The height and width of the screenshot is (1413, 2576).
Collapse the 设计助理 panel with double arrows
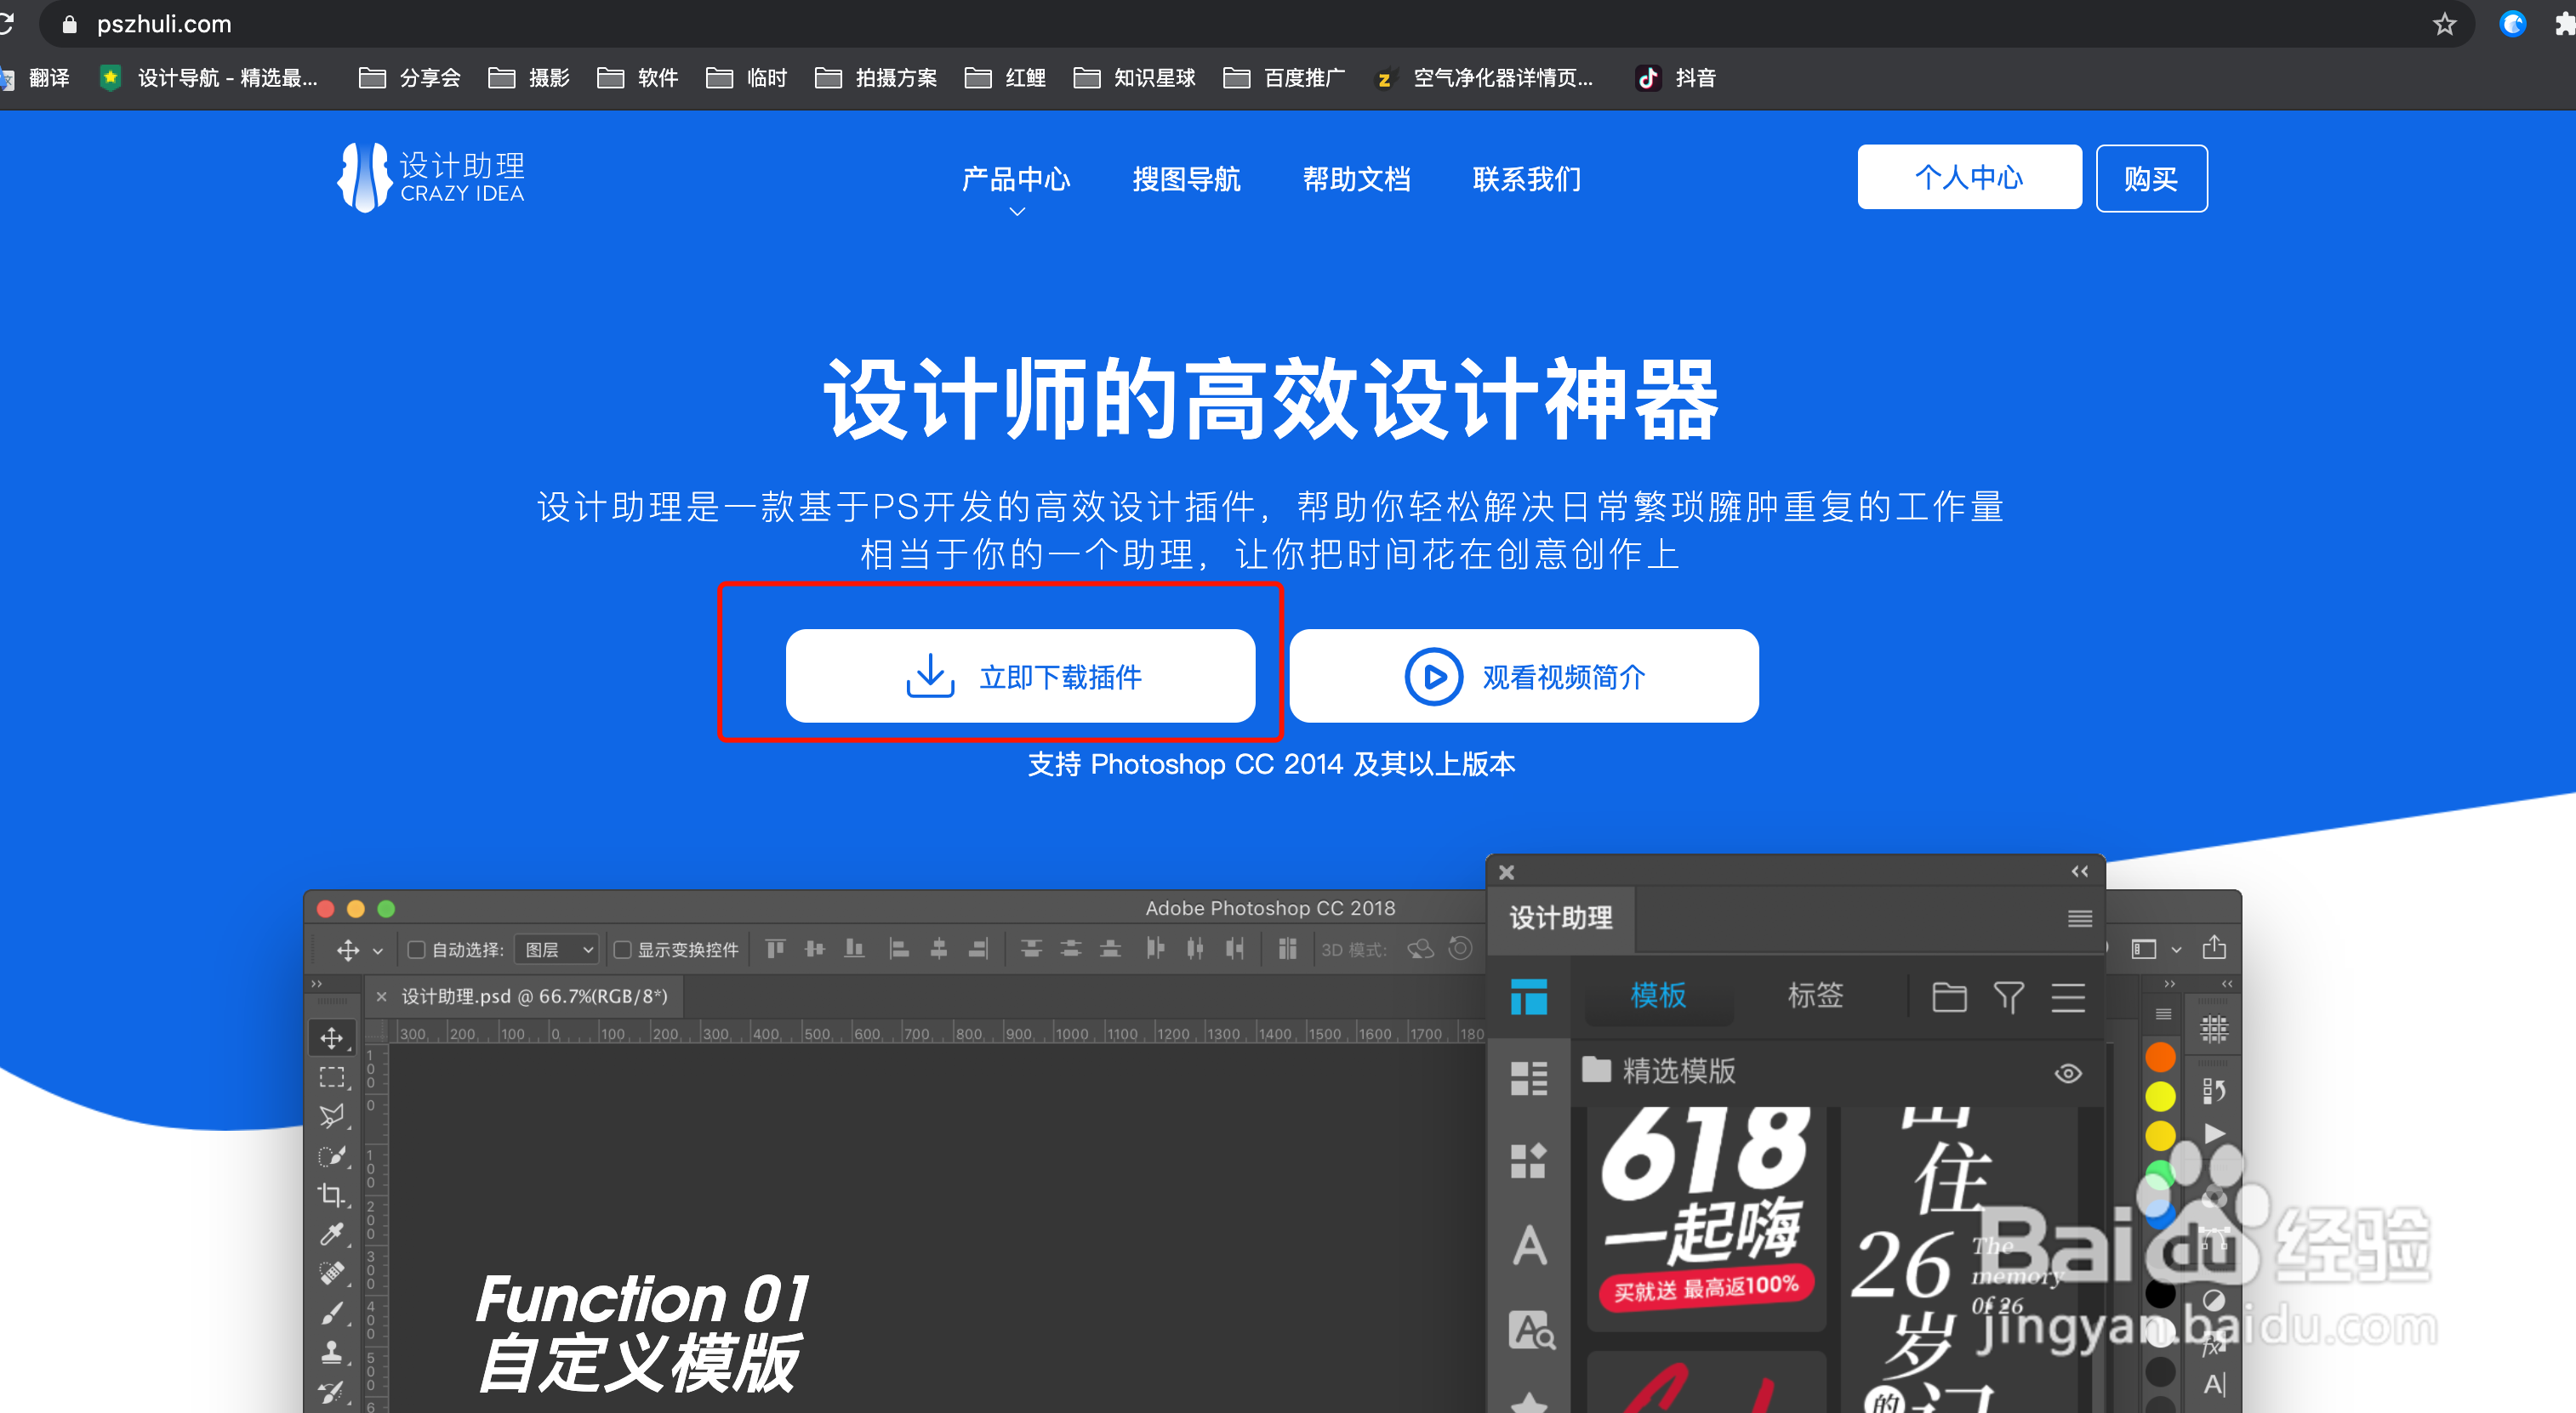pos(2080,871)
